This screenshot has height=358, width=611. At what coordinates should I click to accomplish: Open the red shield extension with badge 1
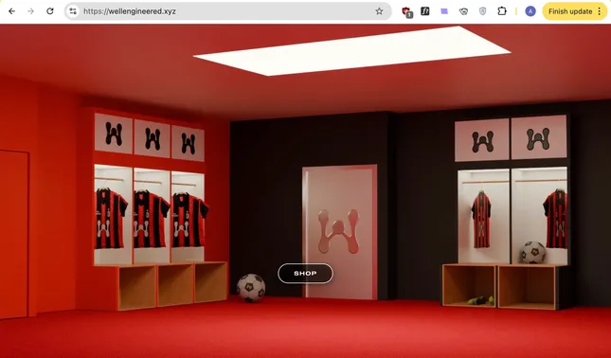point(406,11)
